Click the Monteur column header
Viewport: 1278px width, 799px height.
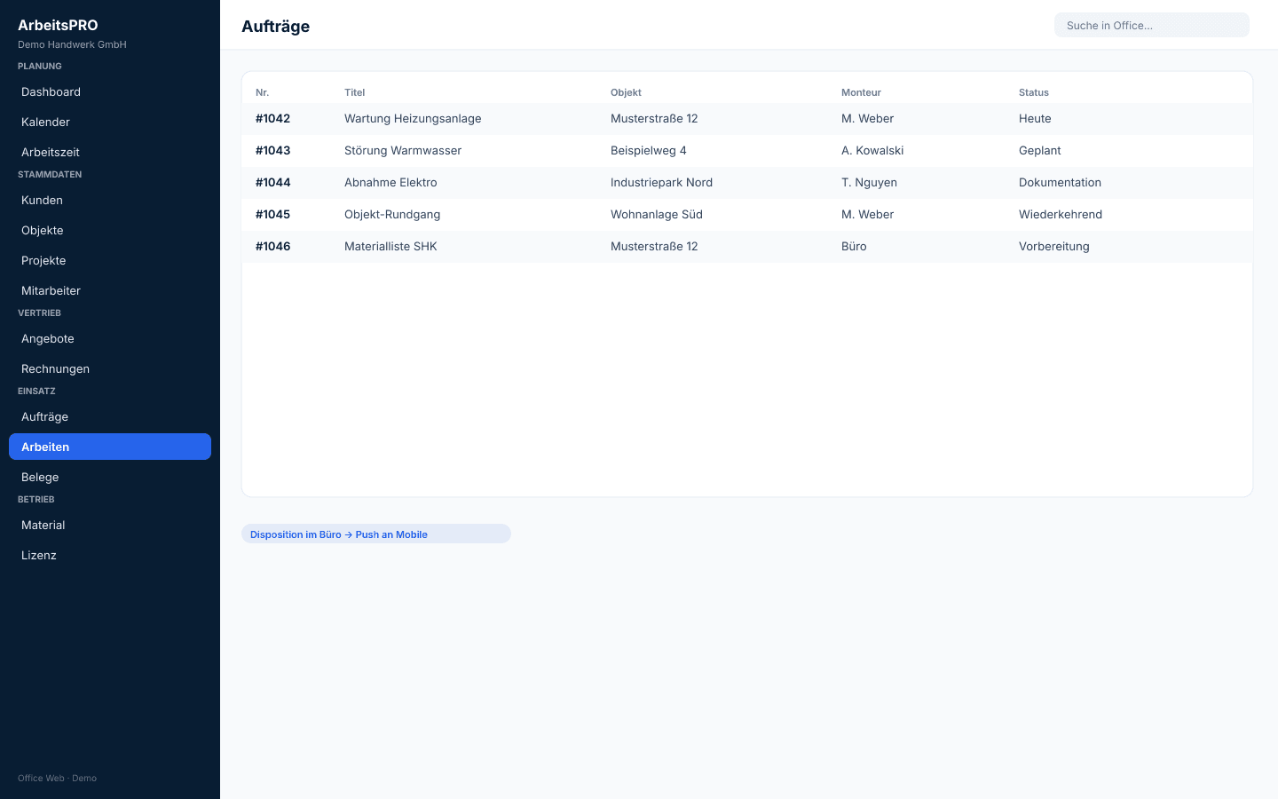pyautogui.click(x=861, y=92)
